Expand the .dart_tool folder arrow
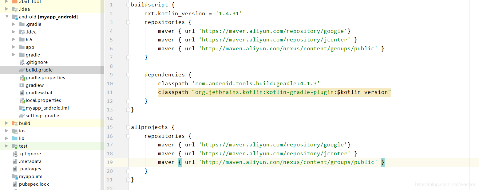 tap(7, 2)
